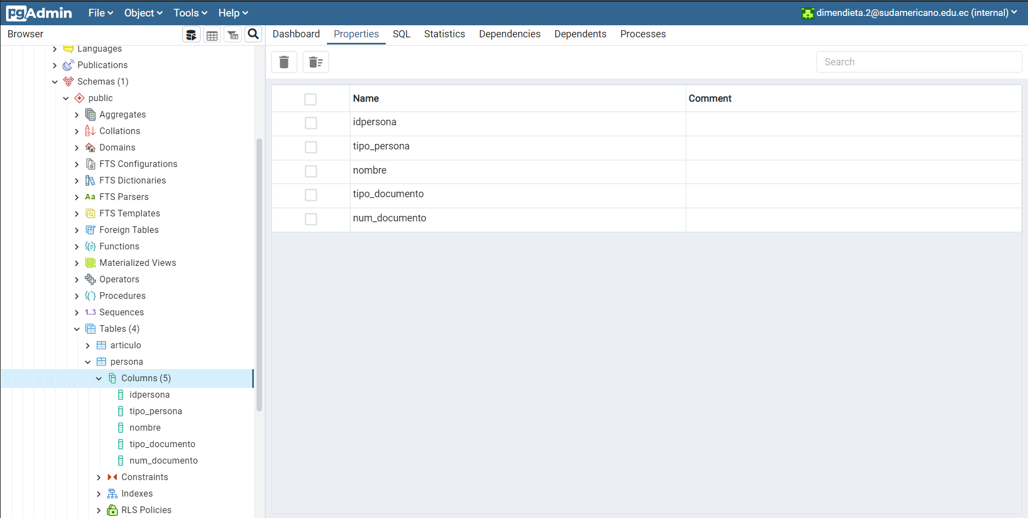This screenshot has height=518, width=1028.
Task: Check the checkbox for num_documento row
Action: coord(310,219)
